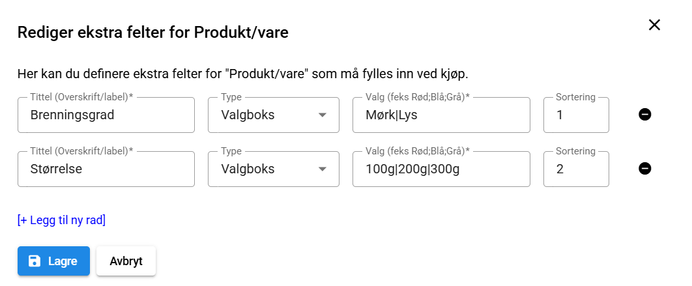Viewport: 692px width, 286px height.
Task: Remove the Brenningsgrad row
Action: pyautogui.click(x=645, y=115)
